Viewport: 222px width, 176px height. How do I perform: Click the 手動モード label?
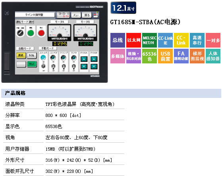pos(48,48)
